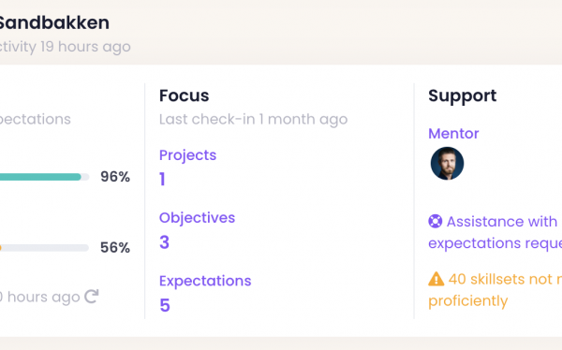Click the orange warning triangle icon
Screen dimensions: 562x350
point(436,279)
